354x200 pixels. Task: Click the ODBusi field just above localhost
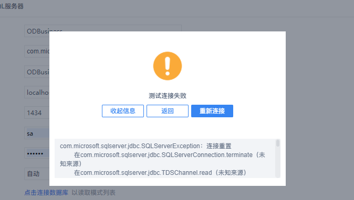[37, 72]
